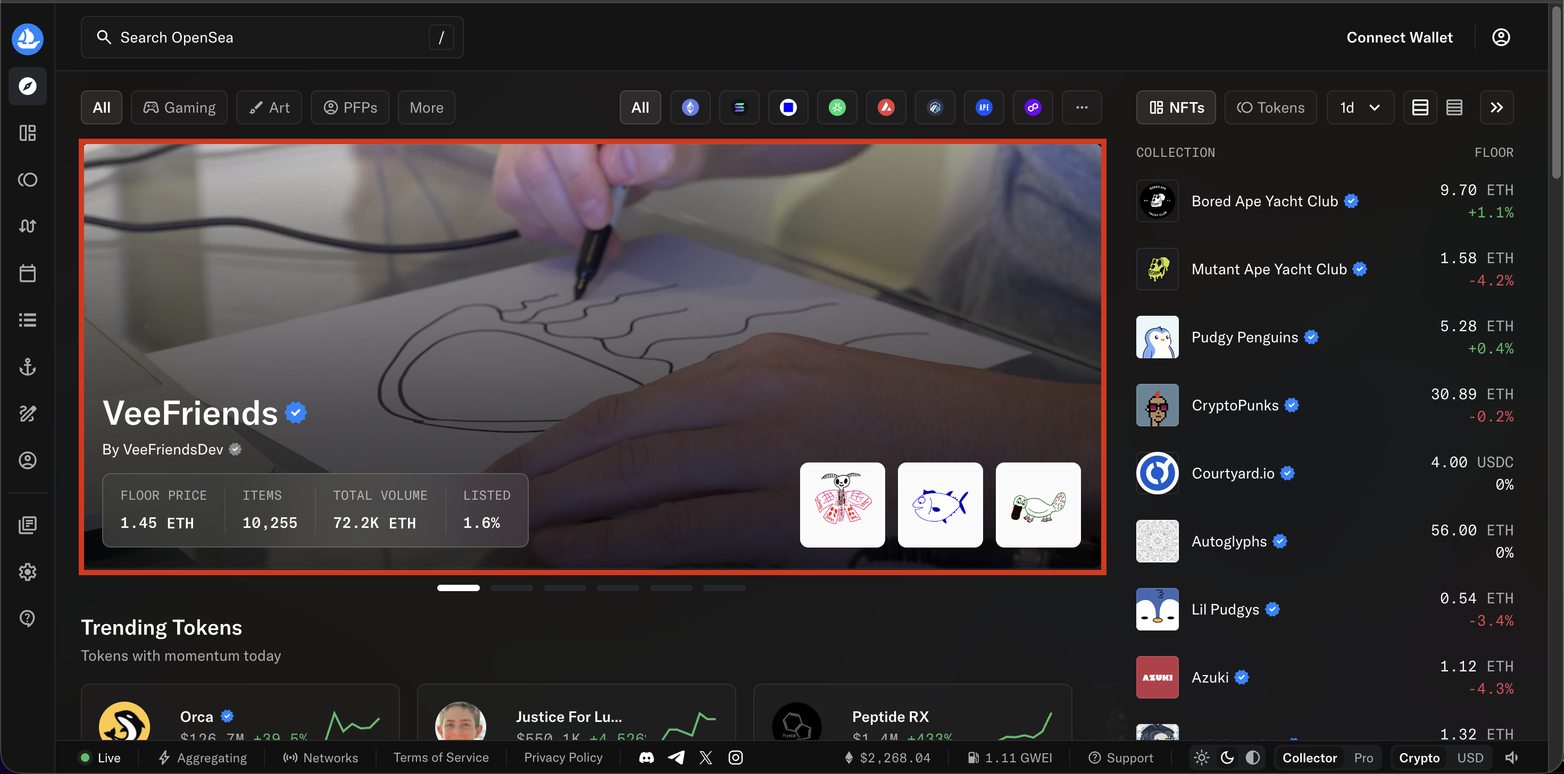The height and width of the screenshot is (774, 1564).
Task: Jump to the last carousel slide indicator
Action: pyautogui.click(x=725, y=588)
